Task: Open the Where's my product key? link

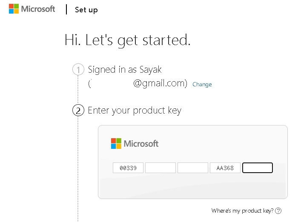Action: [242, 211]
